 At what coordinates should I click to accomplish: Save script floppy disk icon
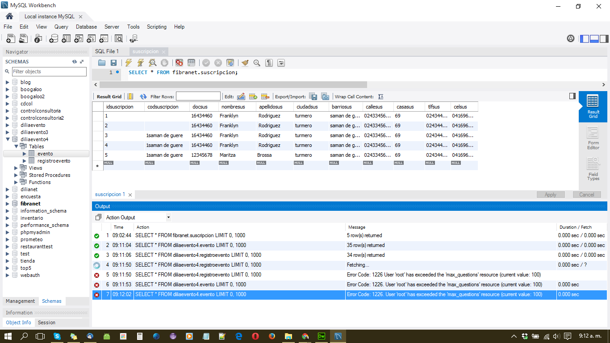pyautogui.click(x=114, y=63)
